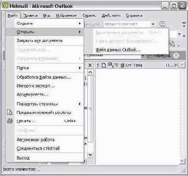Choose Обработка файла данных...
188x176 pixels.
click(x=45, y=77)
